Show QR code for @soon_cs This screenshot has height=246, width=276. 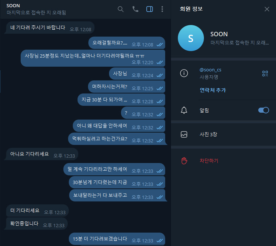pos(265,74)
